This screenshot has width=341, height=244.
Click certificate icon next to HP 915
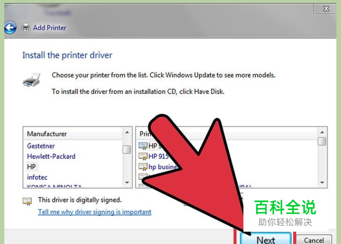click(143, 156)
